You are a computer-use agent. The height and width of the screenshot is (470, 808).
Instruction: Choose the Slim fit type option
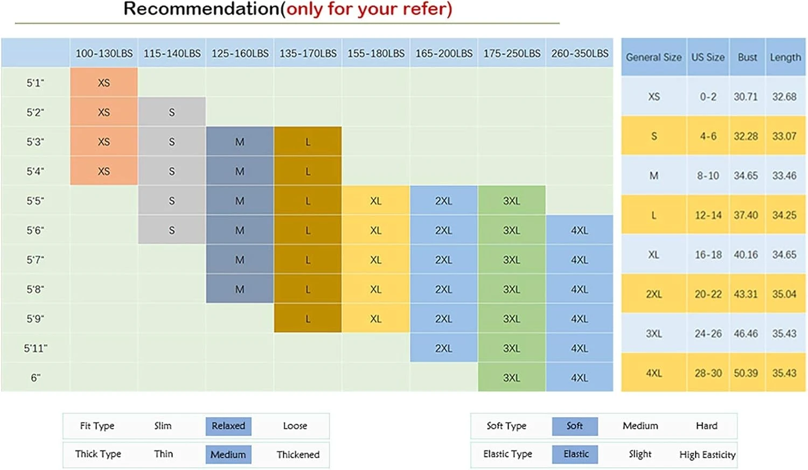click(163, 426)
